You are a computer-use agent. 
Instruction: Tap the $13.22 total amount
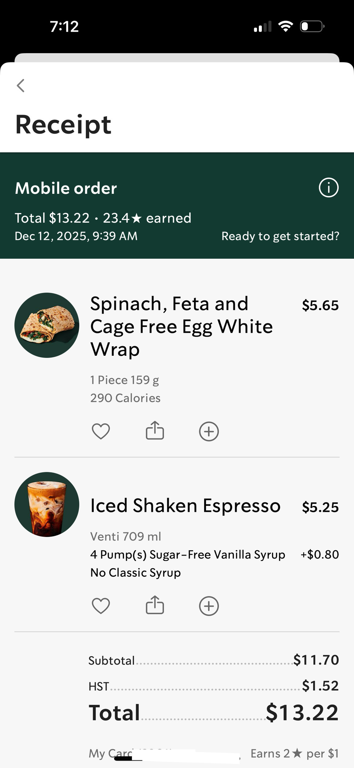pos(302,713)
